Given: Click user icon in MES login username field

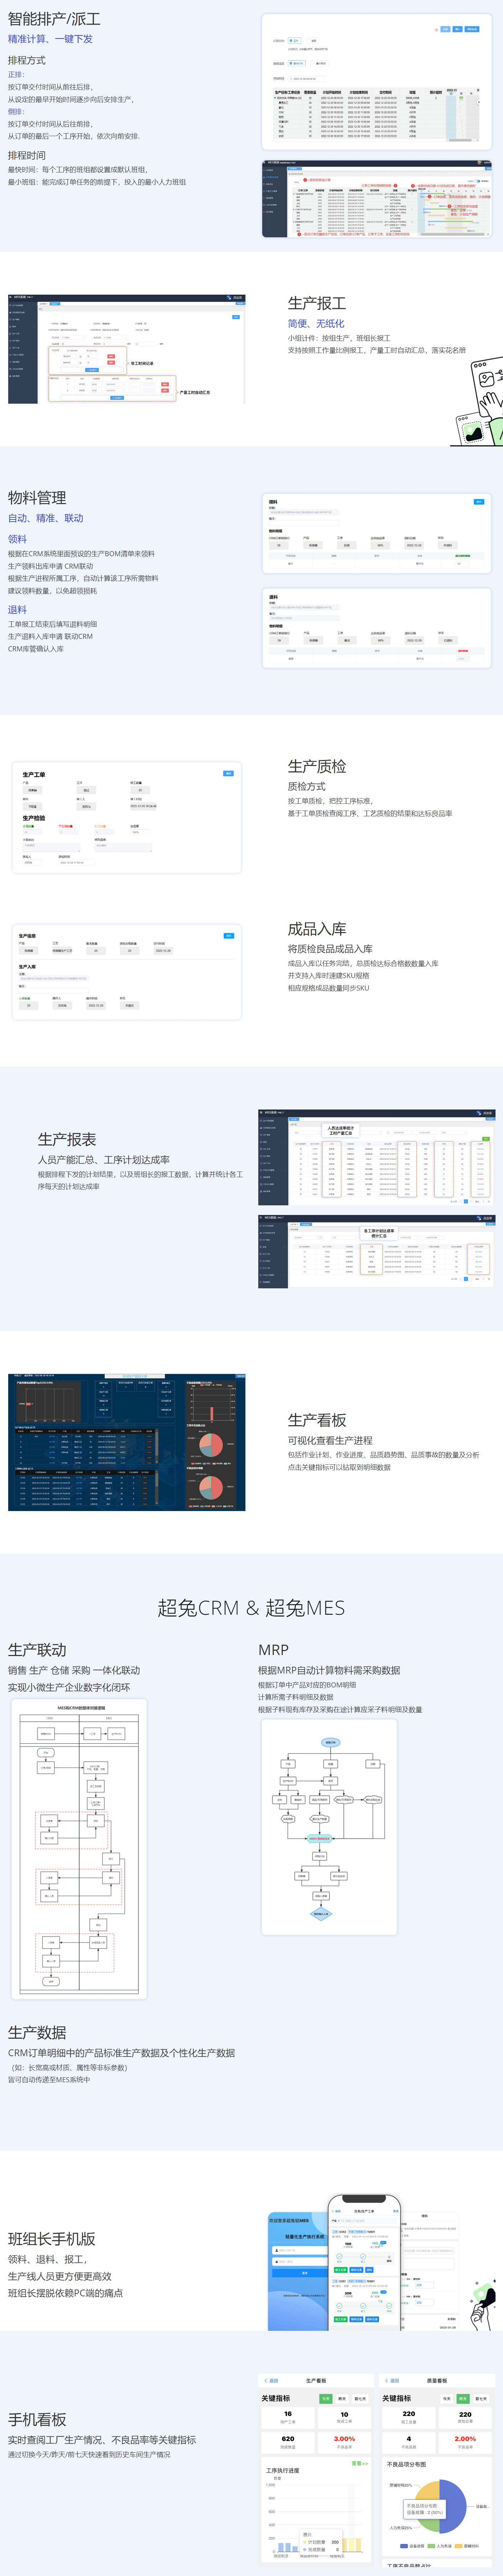Looking at the screenshot, I should tap(277, 2250).
